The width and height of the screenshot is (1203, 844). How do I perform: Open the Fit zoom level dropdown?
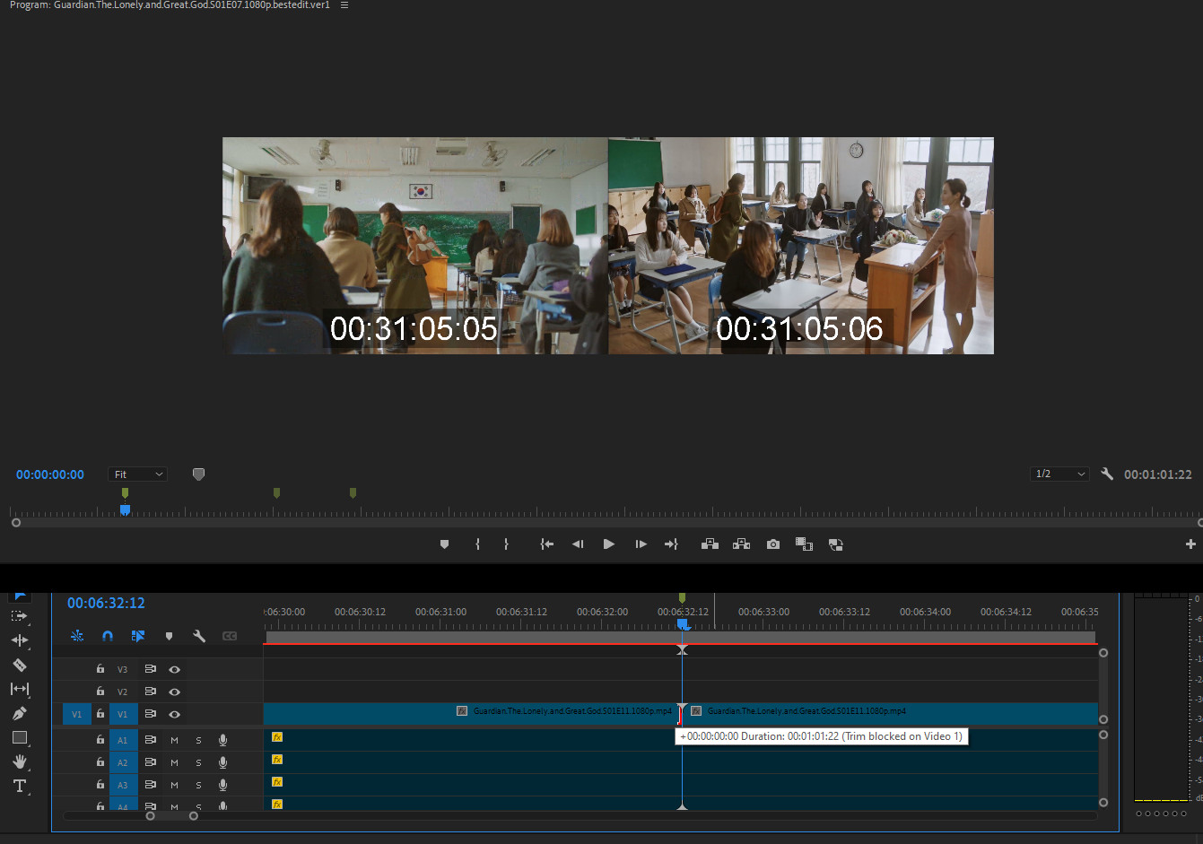[138, 474]
